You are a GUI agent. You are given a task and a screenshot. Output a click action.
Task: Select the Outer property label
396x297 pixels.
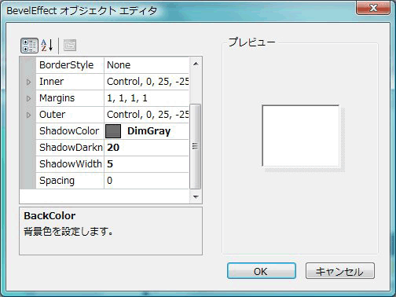coord(53,115)
